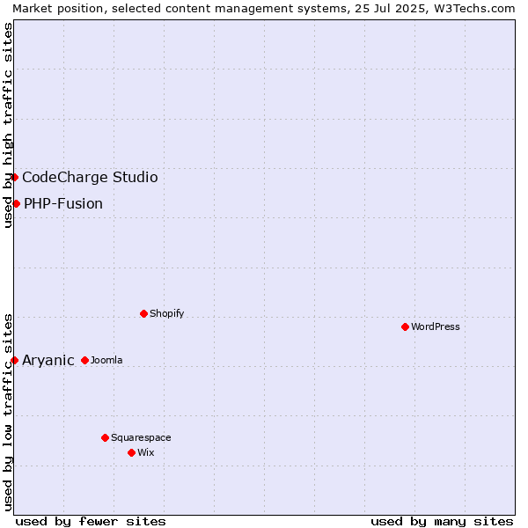
Task: Select the CodeCharge Studio label
Action: (x=90, y=178)
